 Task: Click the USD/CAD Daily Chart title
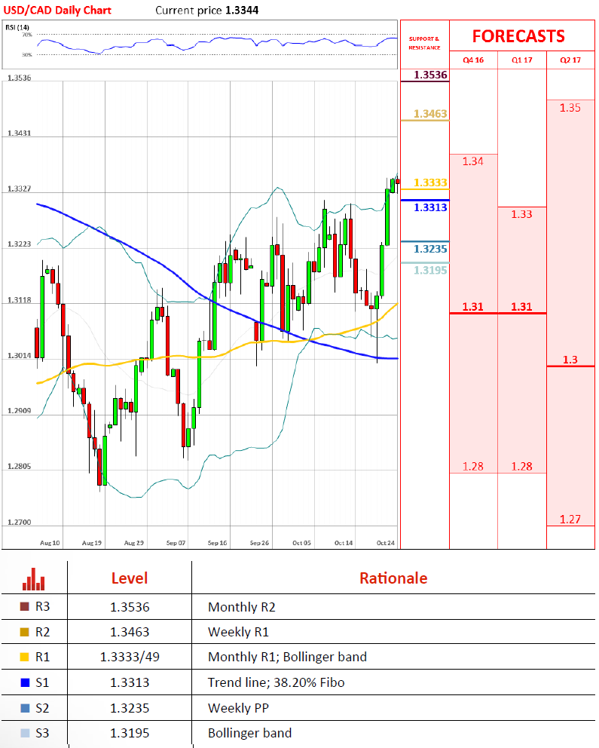click(x=57, y=10)
